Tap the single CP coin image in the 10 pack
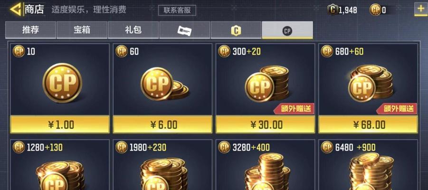 click(x=62, y=83)
